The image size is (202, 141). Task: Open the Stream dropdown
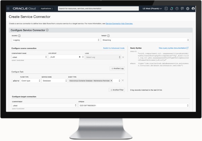click(134, 105)
